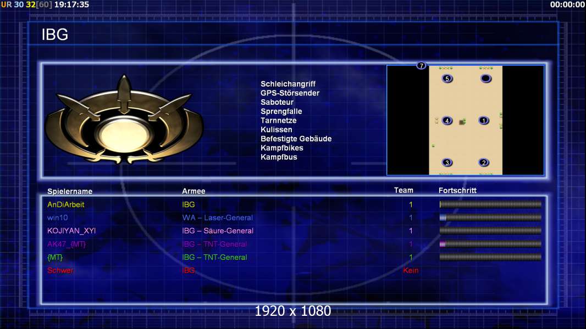Select Kulissen in the abilities list
The image size is (586, 329).
tap(276, 129)
